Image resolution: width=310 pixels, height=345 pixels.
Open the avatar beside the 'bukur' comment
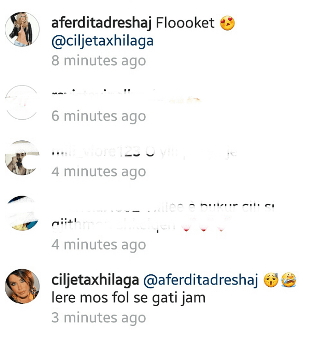(x=22, y=213)
